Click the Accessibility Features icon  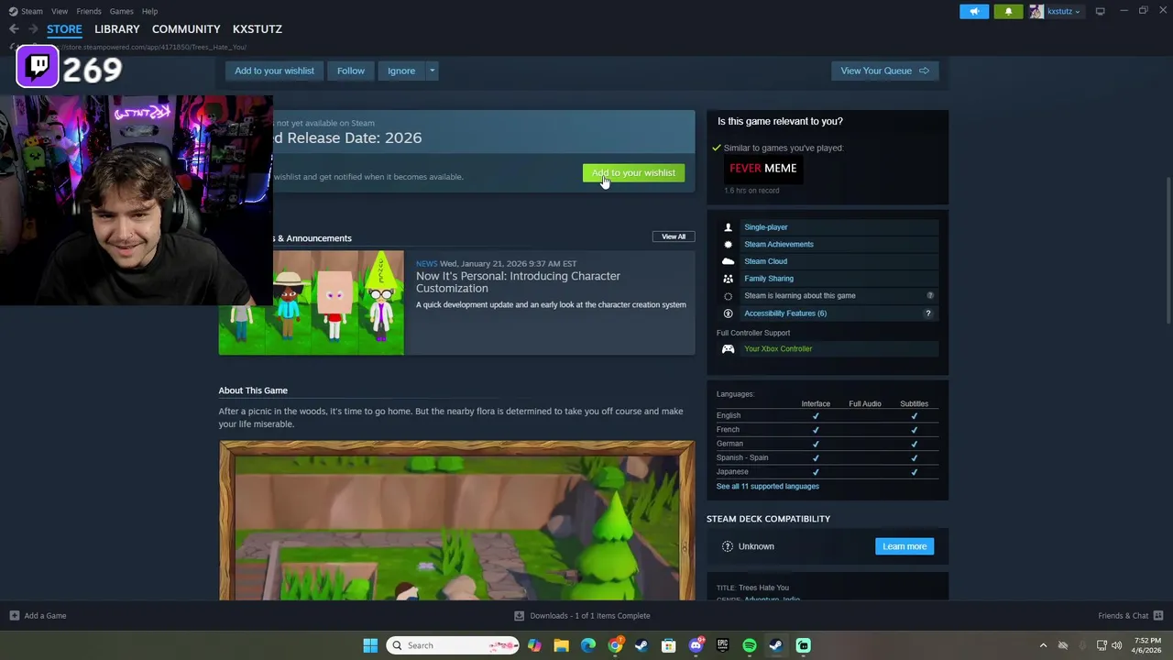pyautogui.click(x=728, y=313)
